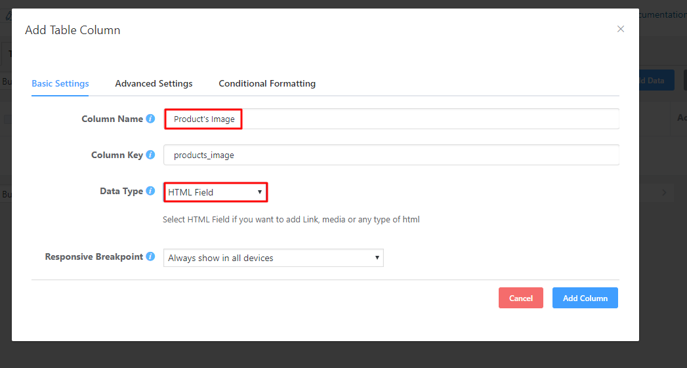Click the info icon beside Column Name
The image size is (687, 368).
(150, 119)
